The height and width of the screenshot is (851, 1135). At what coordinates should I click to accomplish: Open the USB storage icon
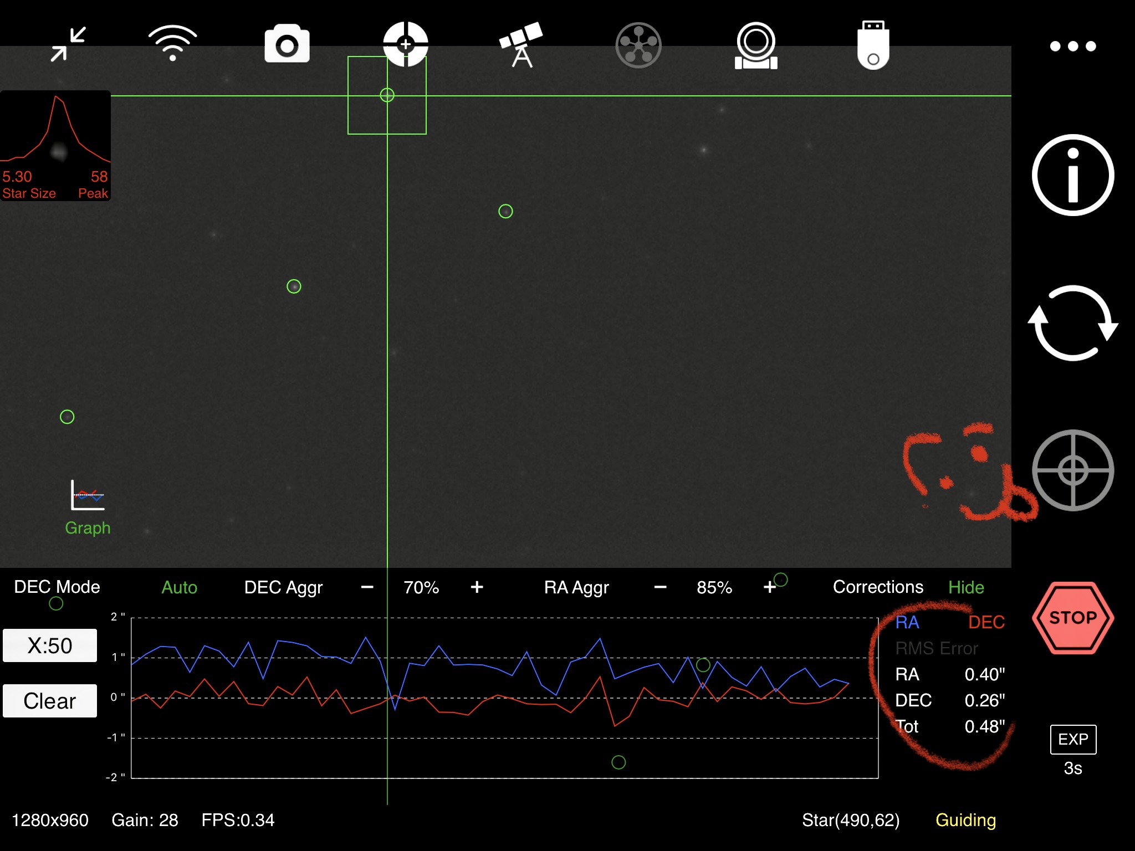pyautogui.click(x=873, y=45)
